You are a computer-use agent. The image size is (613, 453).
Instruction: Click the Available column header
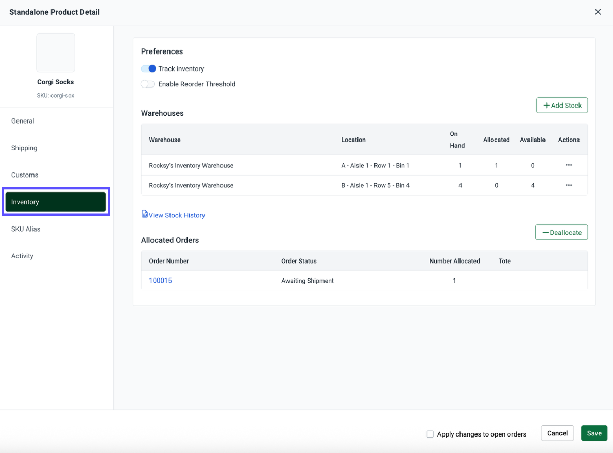click(533, 140)
